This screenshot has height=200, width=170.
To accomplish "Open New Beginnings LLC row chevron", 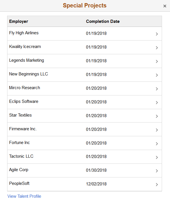I will tap(157, 75).
